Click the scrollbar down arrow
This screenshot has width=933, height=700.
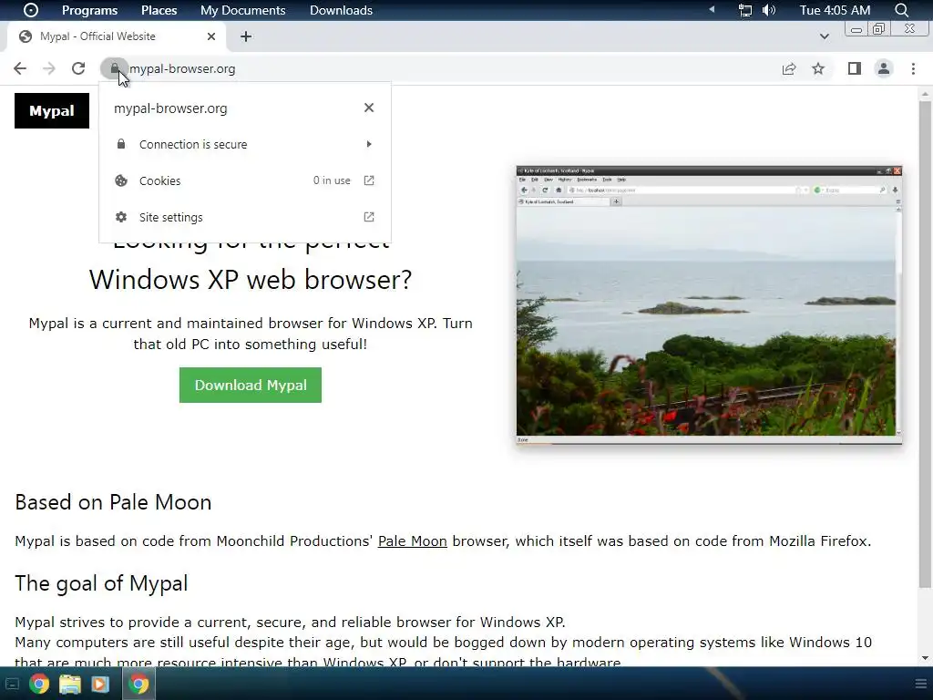[925, 658]
